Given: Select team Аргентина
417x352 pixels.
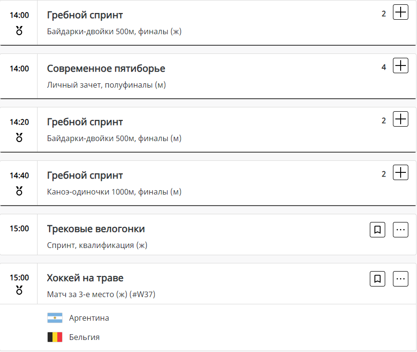Looking at the screenshot, I should coord(89,318).
